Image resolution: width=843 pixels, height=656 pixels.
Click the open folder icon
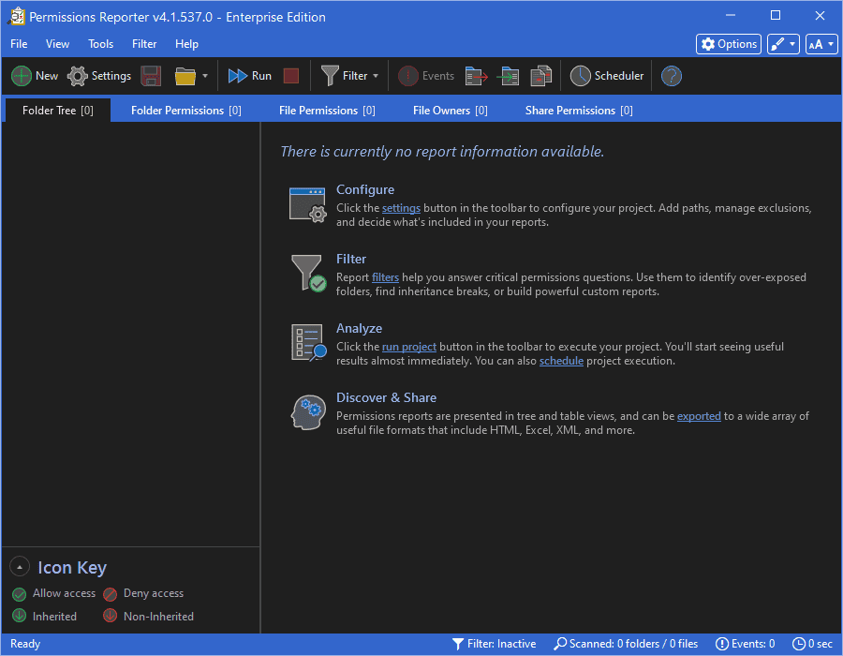point(185,76)
